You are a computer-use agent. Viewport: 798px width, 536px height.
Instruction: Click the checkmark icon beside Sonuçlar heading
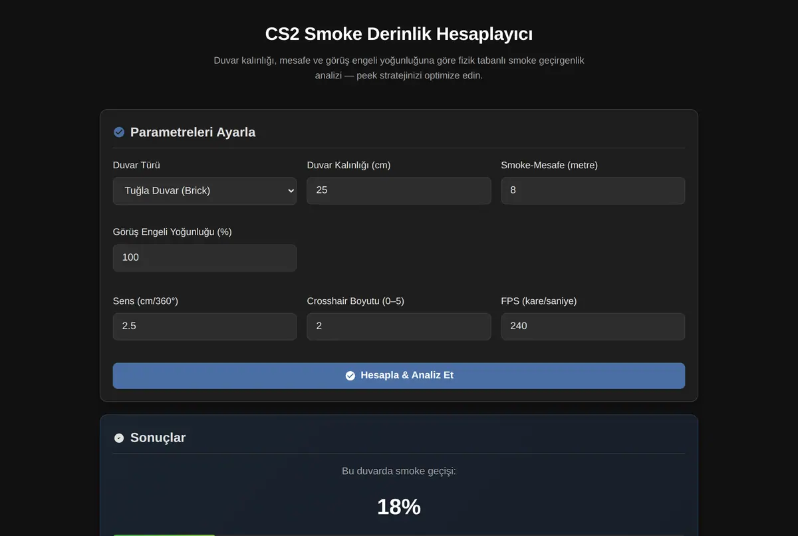pos(119,438)
